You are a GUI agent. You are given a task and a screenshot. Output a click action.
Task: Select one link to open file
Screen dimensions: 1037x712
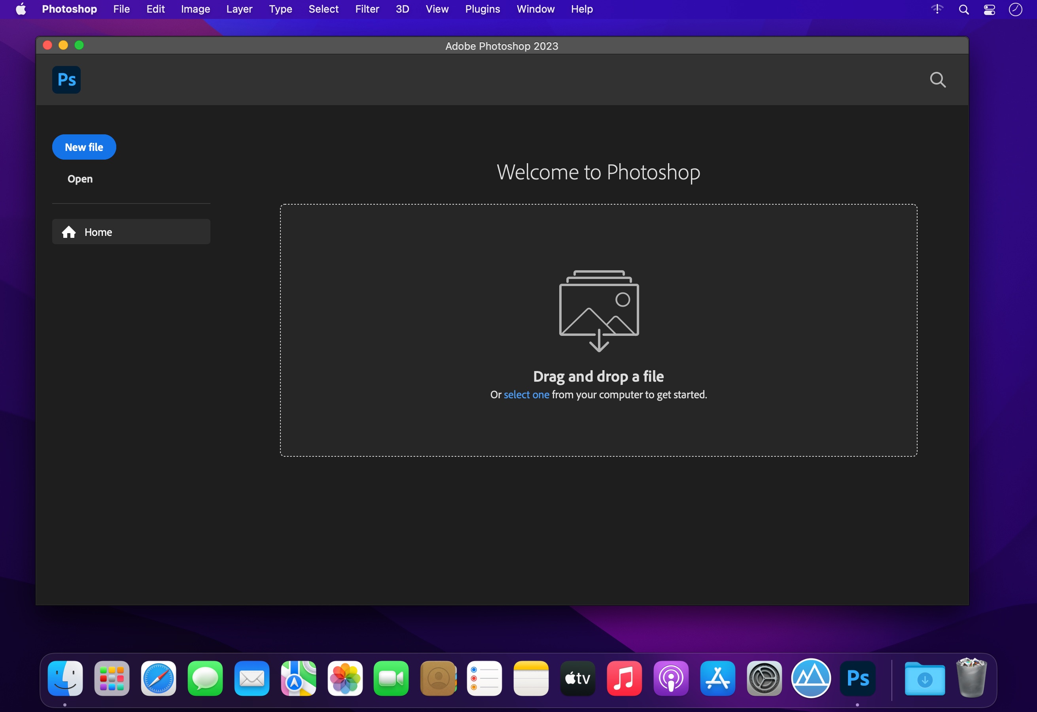point(526,394)
